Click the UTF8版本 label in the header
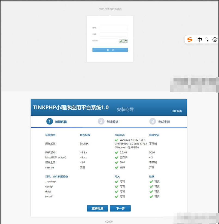 pos(177,111)
